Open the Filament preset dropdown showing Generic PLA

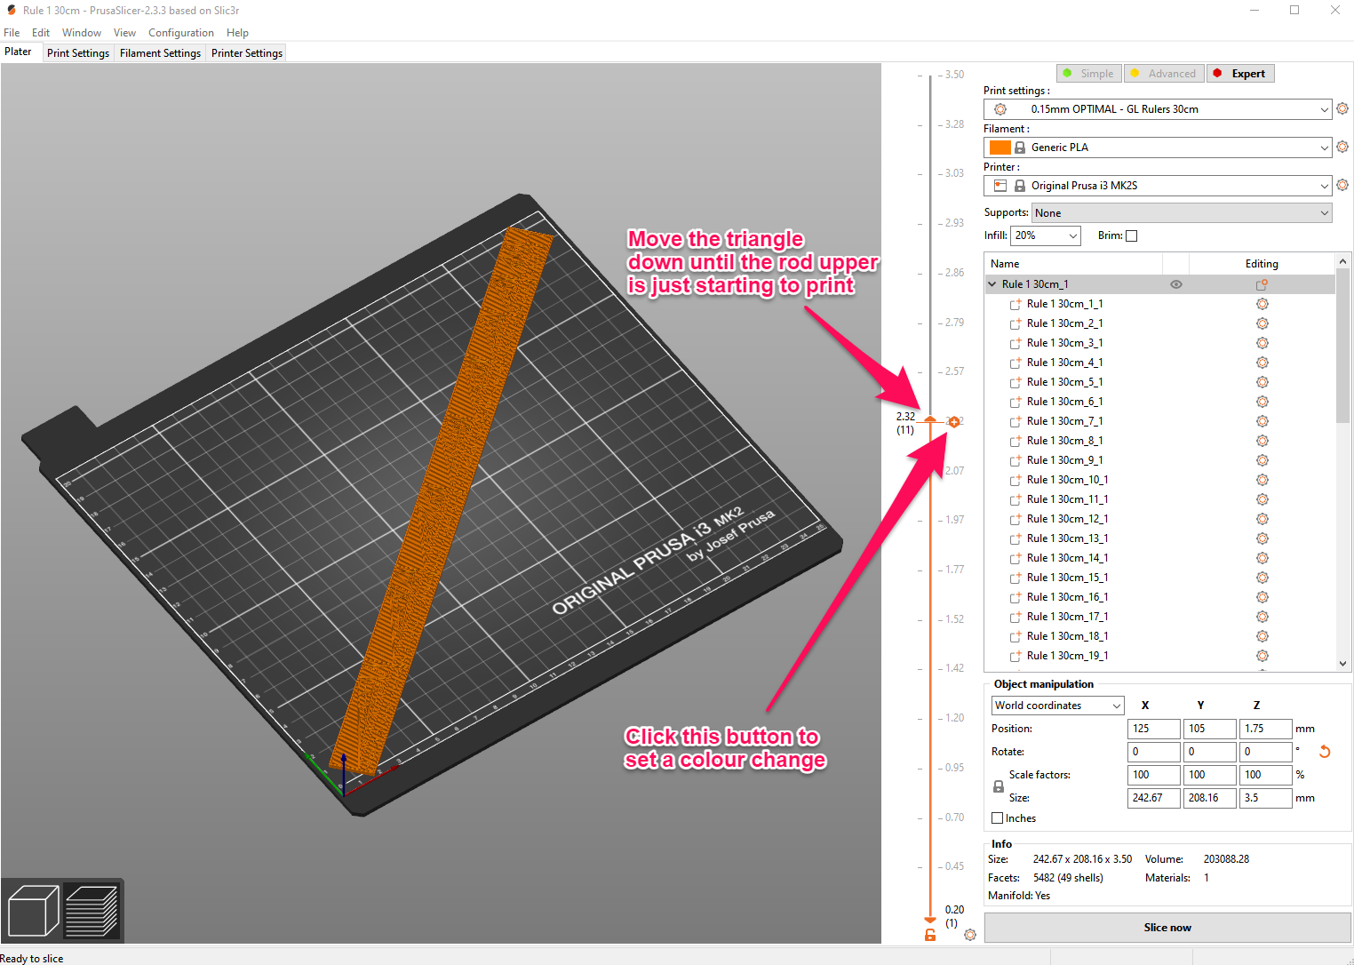tap(1158, 148)
